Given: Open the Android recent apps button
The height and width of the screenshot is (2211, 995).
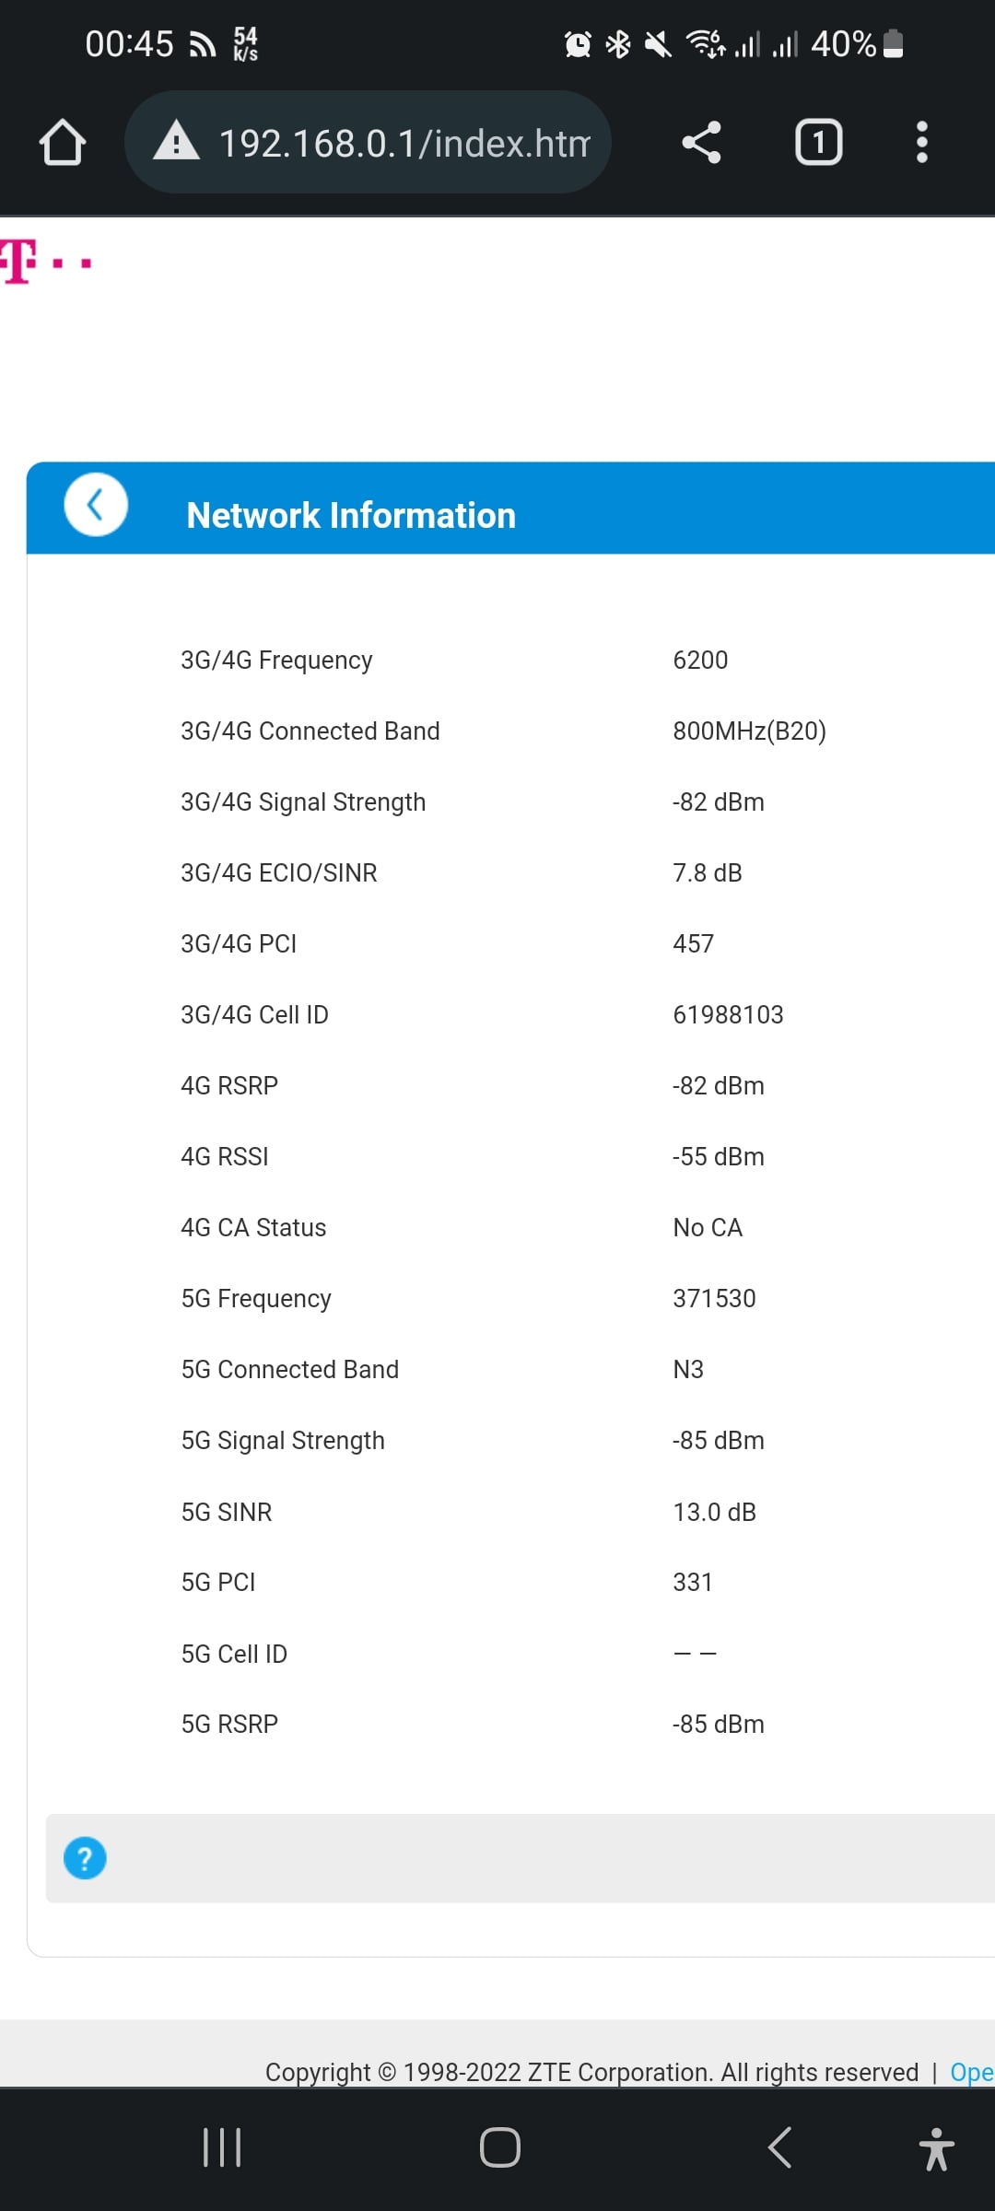Looking at the screenshot, I should pyautogui.click(x=222, y=2147).
